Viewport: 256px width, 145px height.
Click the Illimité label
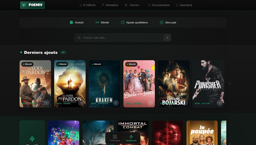[105, 22]
